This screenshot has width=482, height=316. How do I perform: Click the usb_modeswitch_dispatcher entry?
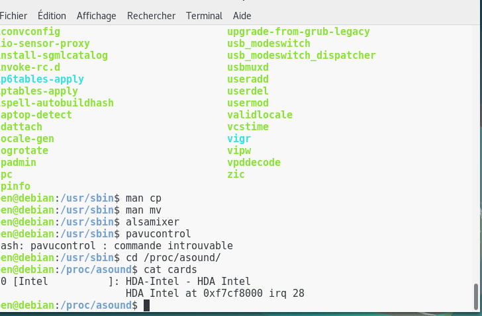click(x=301, y=56)
